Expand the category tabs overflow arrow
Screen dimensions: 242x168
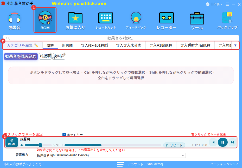tap(235, 45)
